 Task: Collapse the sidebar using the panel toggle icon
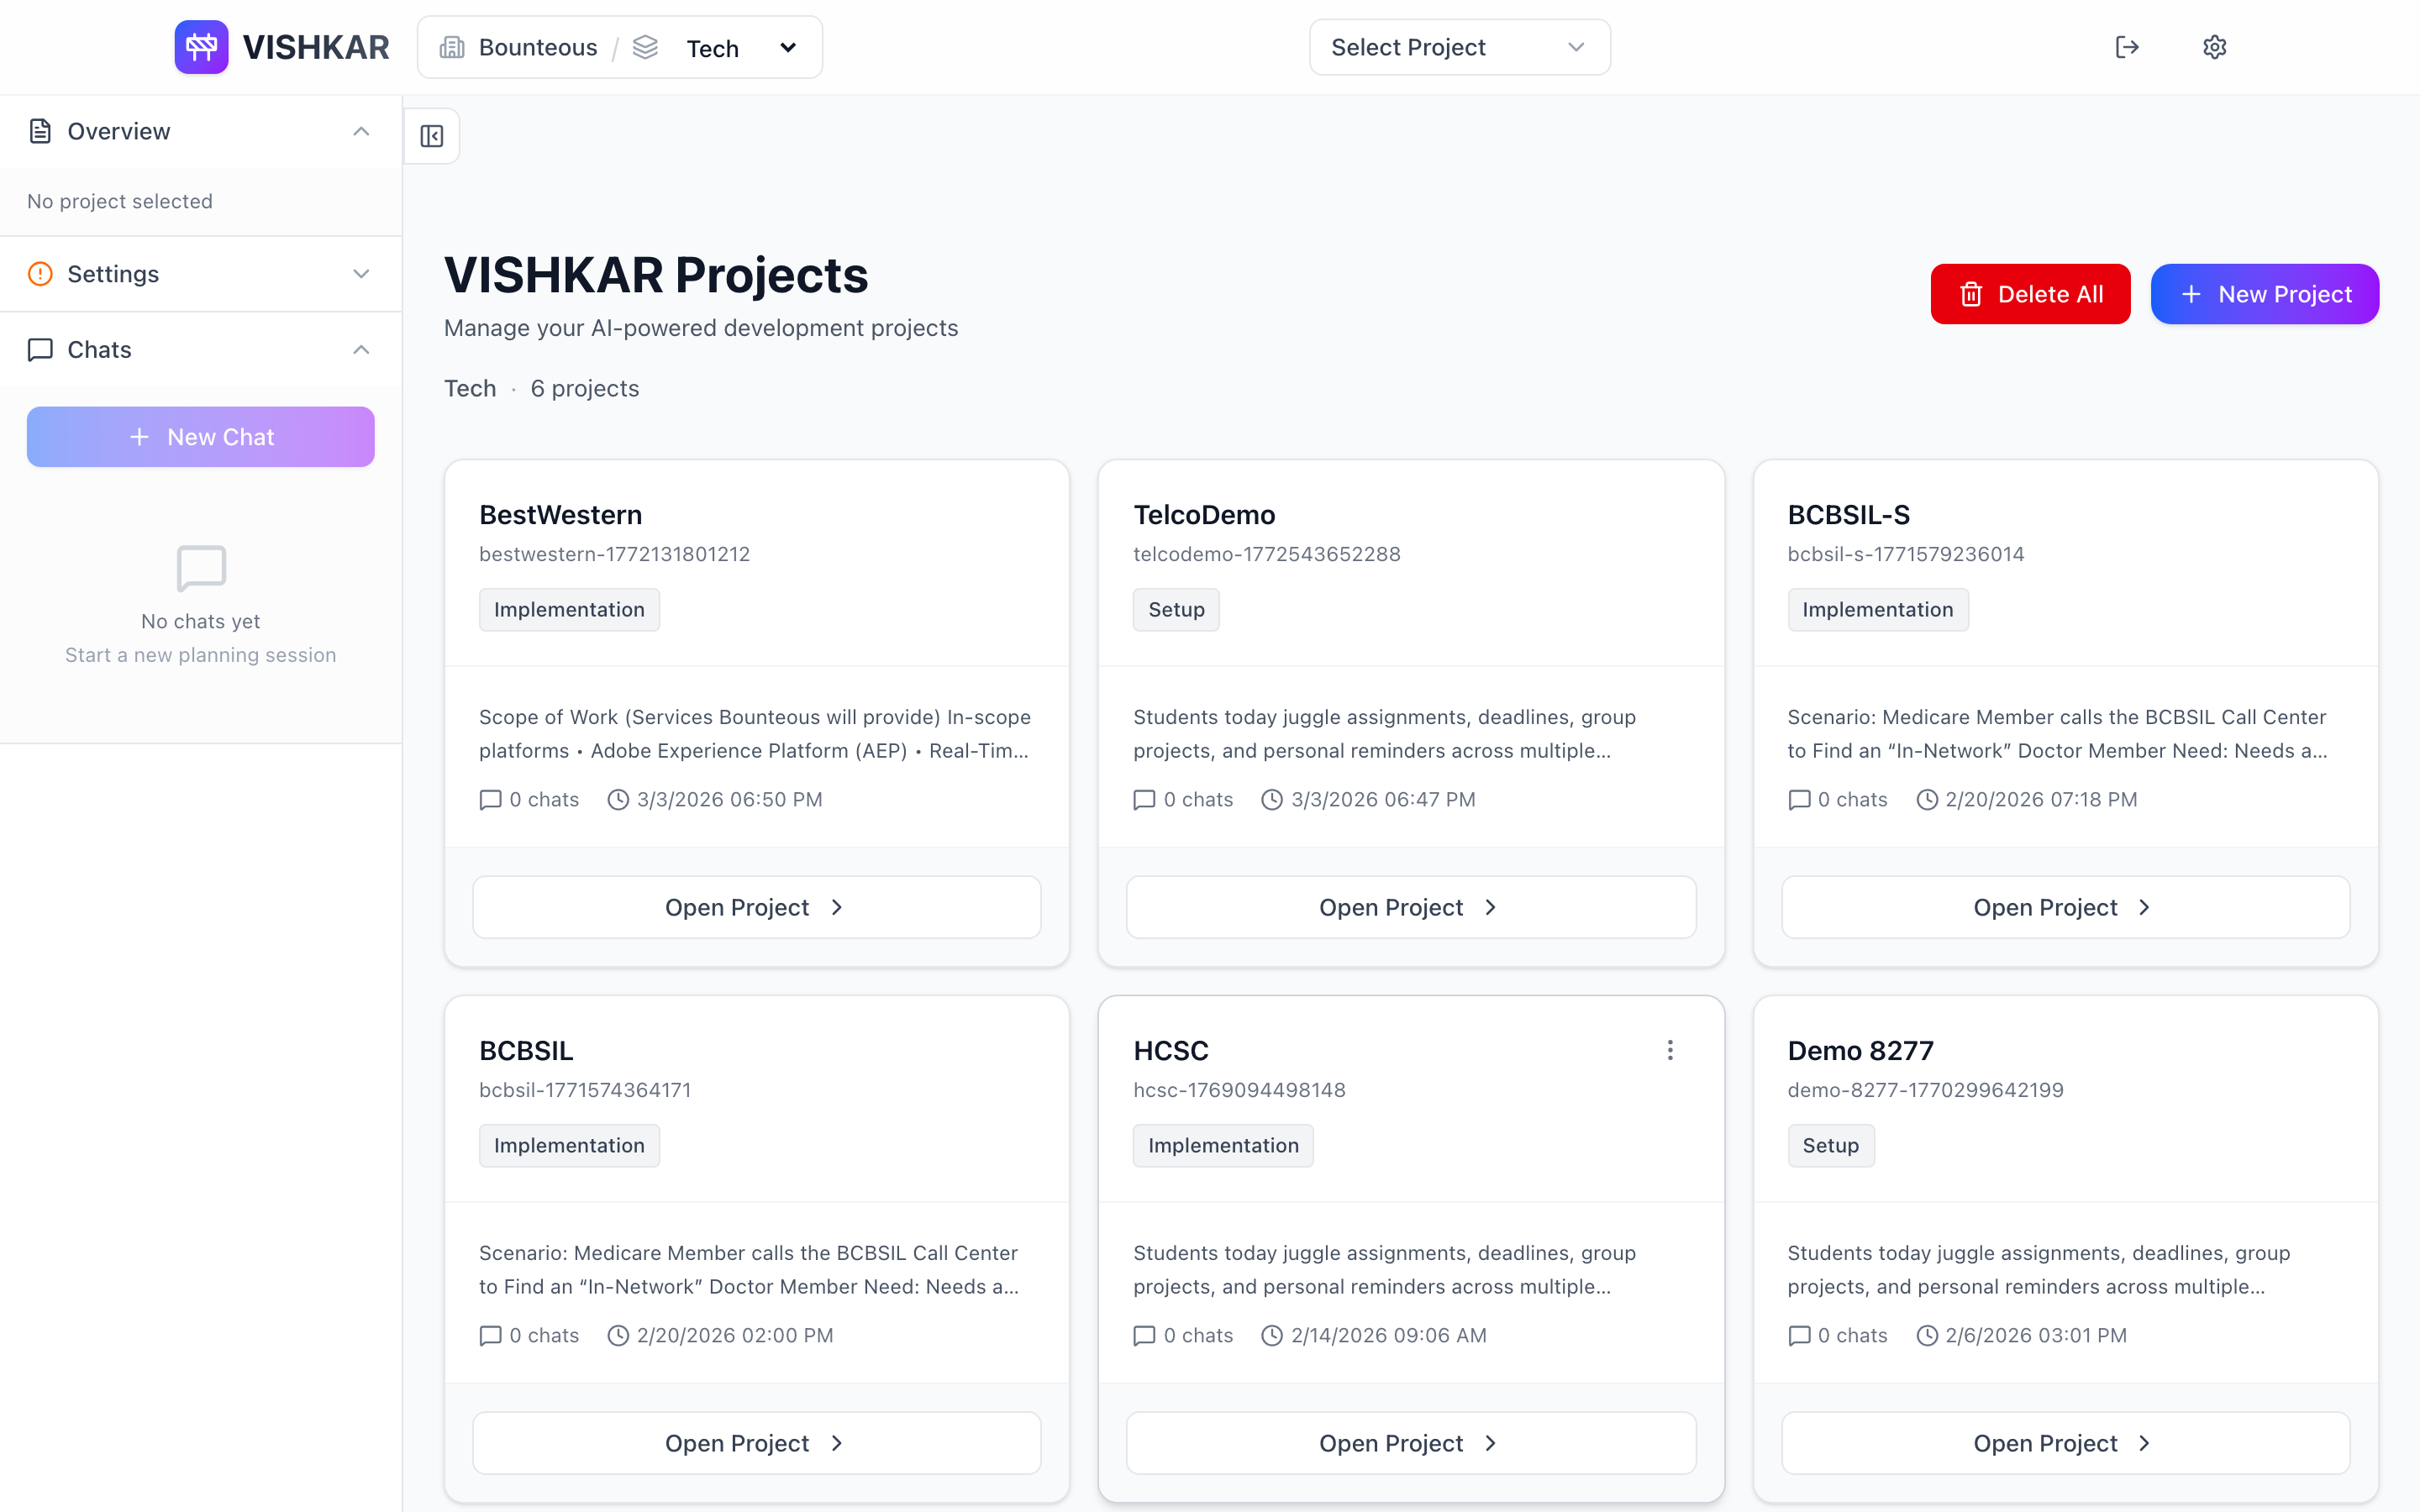[431, 135]
